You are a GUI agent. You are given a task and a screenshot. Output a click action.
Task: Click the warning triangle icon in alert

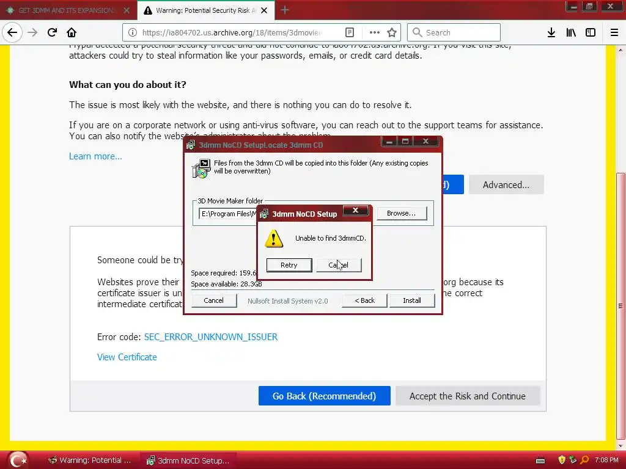click(x=274, y=239)
